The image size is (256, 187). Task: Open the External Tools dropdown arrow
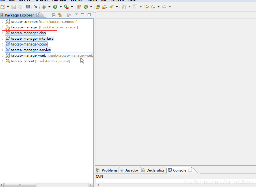tap(72, 7)
